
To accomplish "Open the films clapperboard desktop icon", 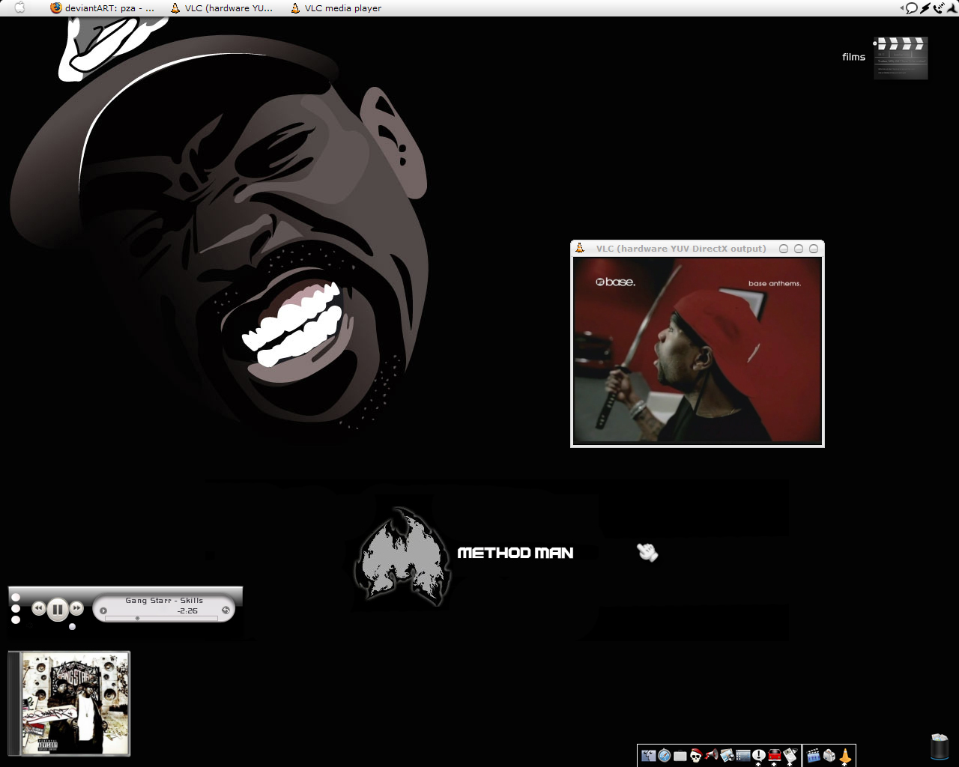I will pos(901,58).
